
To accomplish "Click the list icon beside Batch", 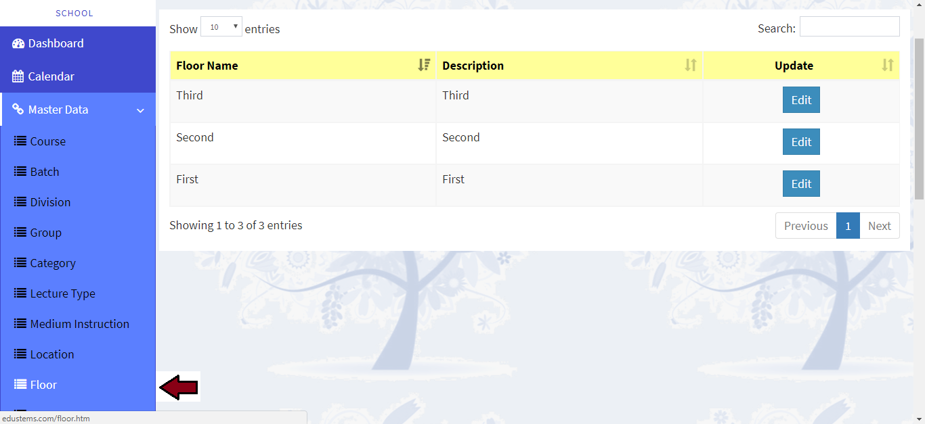I will [x=20, y=172].
